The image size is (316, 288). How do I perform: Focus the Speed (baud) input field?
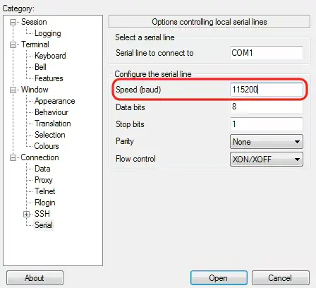(x=267, y=90)
